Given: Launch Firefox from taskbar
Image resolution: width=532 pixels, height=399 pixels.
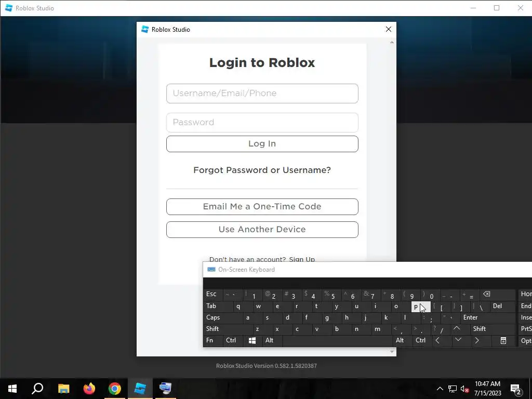Looking at the screenshot, I should [x=89, y=389].
